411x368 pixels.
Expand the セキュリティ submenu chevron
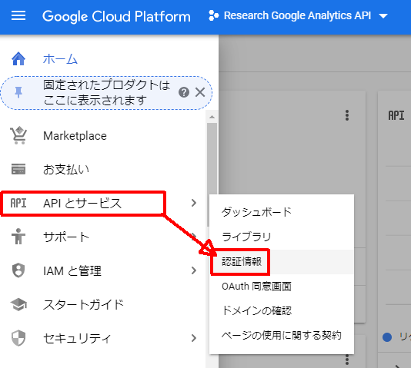tap(194, 338)
